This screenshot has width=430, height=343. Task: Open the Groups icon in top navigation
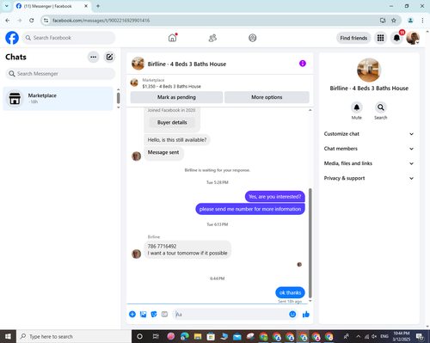(253, 38)
